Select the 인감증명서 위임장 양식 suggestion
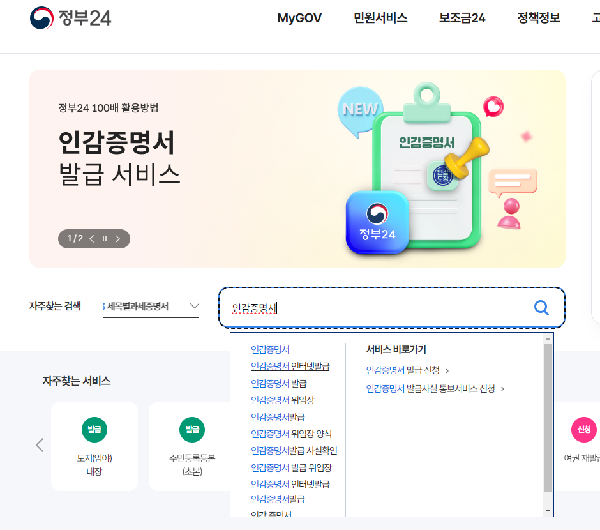This screenshot has width=600, height=530. [x=291, y=434]
